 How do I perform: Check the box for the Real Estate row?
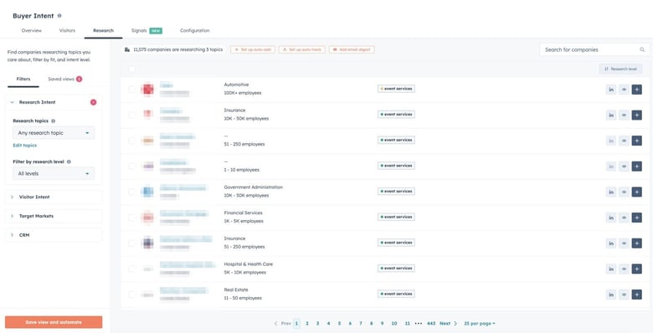coord(131,295)
